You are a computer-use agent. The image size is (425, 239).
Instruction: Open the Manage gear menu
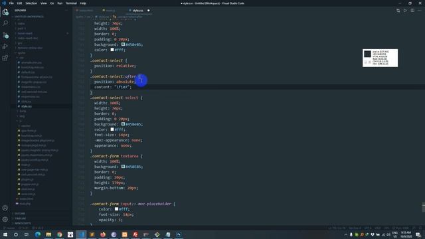[x=5, y=219]
